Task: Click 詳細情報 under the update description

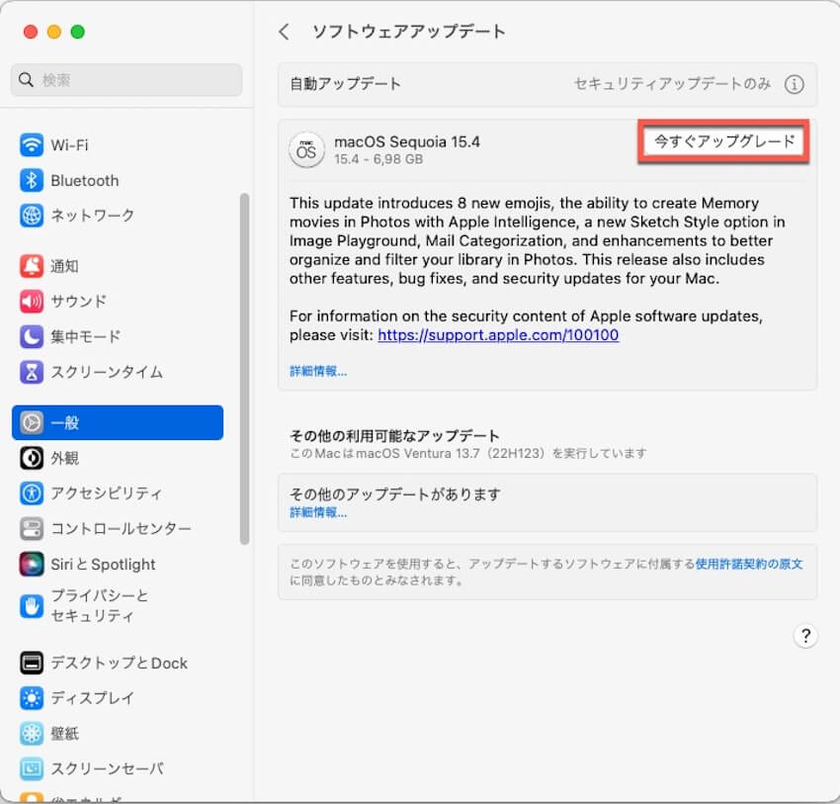Action: click(318, 371)
